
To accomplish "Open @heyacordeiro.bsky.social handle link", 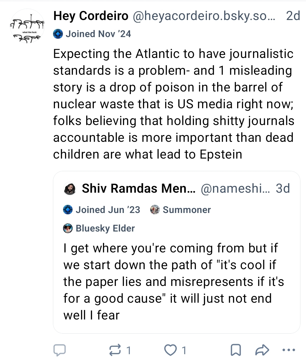I will [204, 16].
